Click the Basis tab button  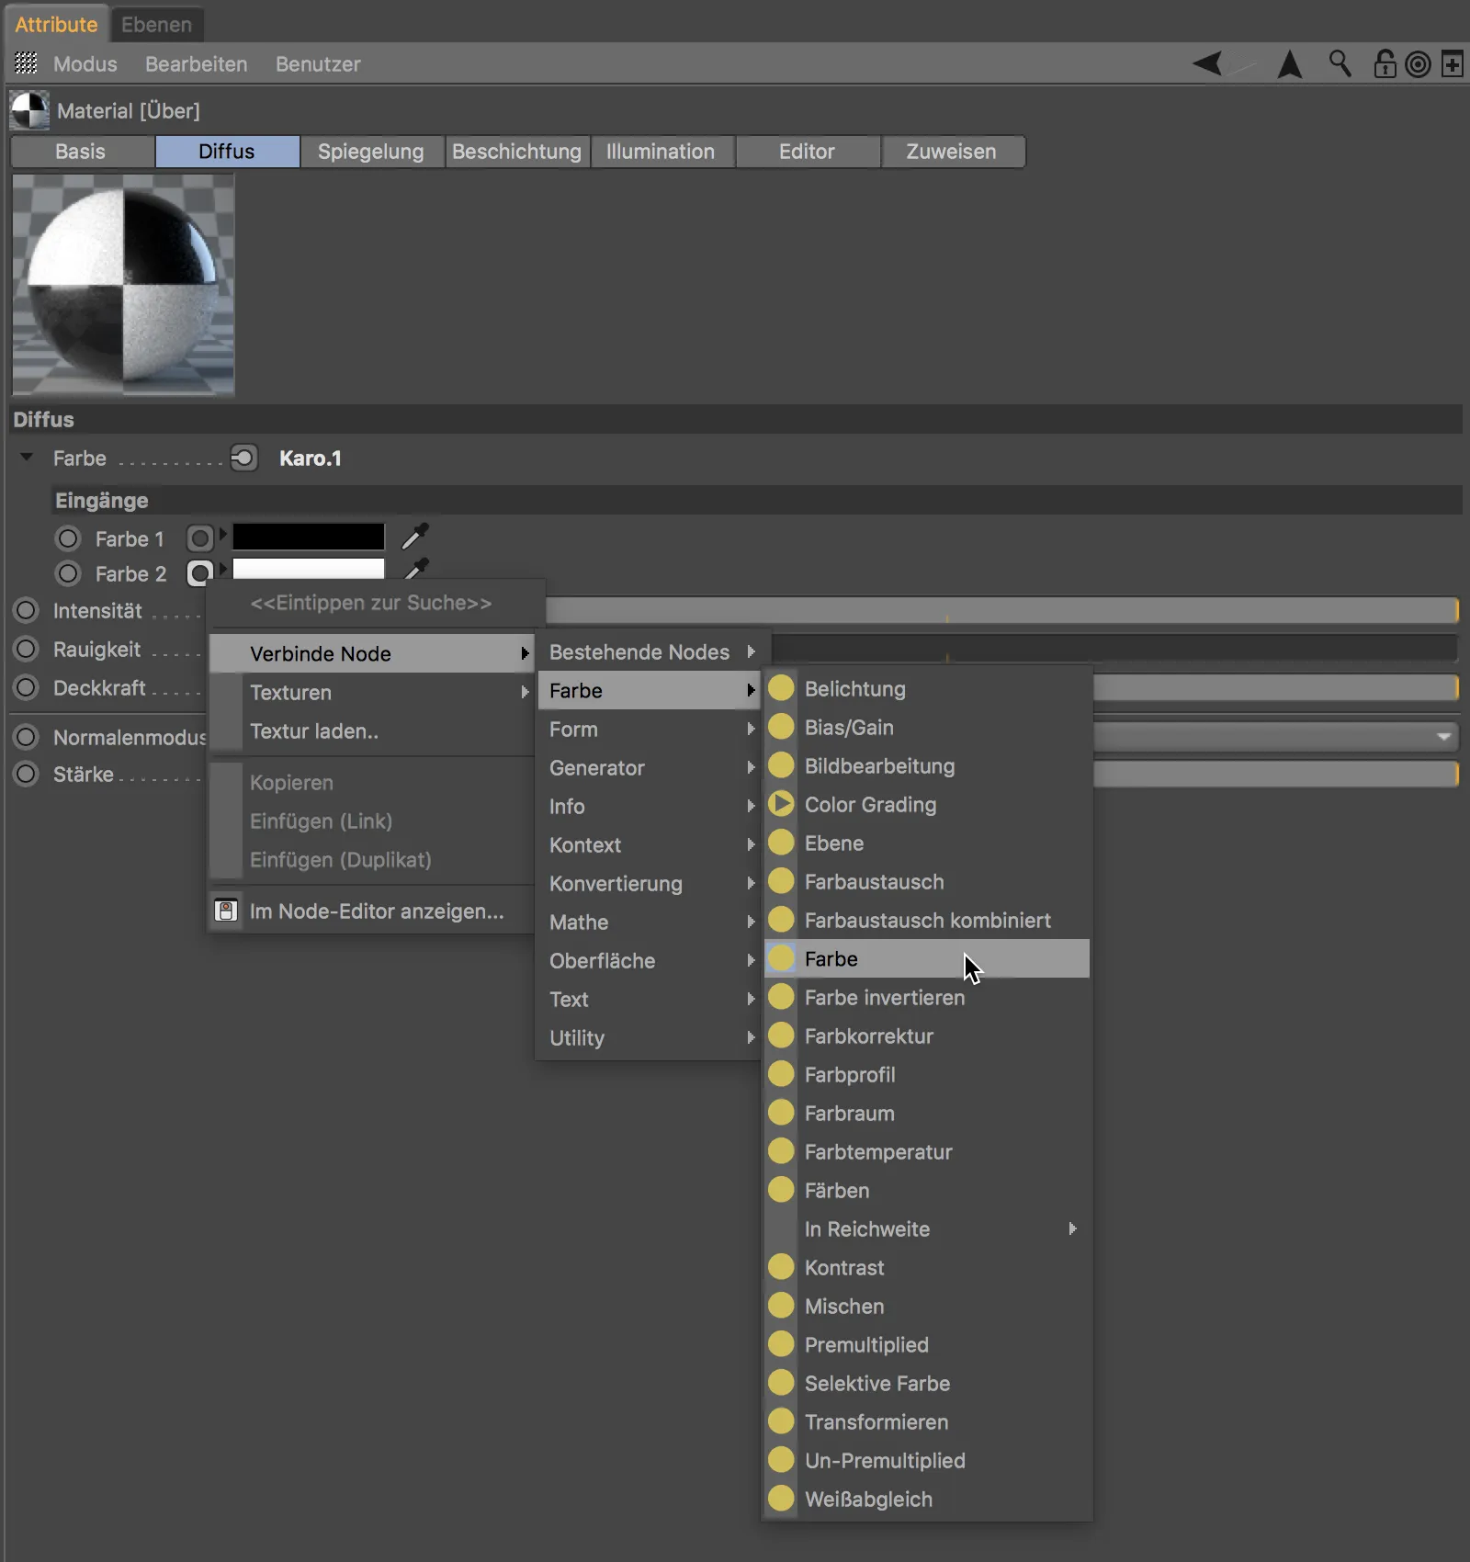click(81, 152)
